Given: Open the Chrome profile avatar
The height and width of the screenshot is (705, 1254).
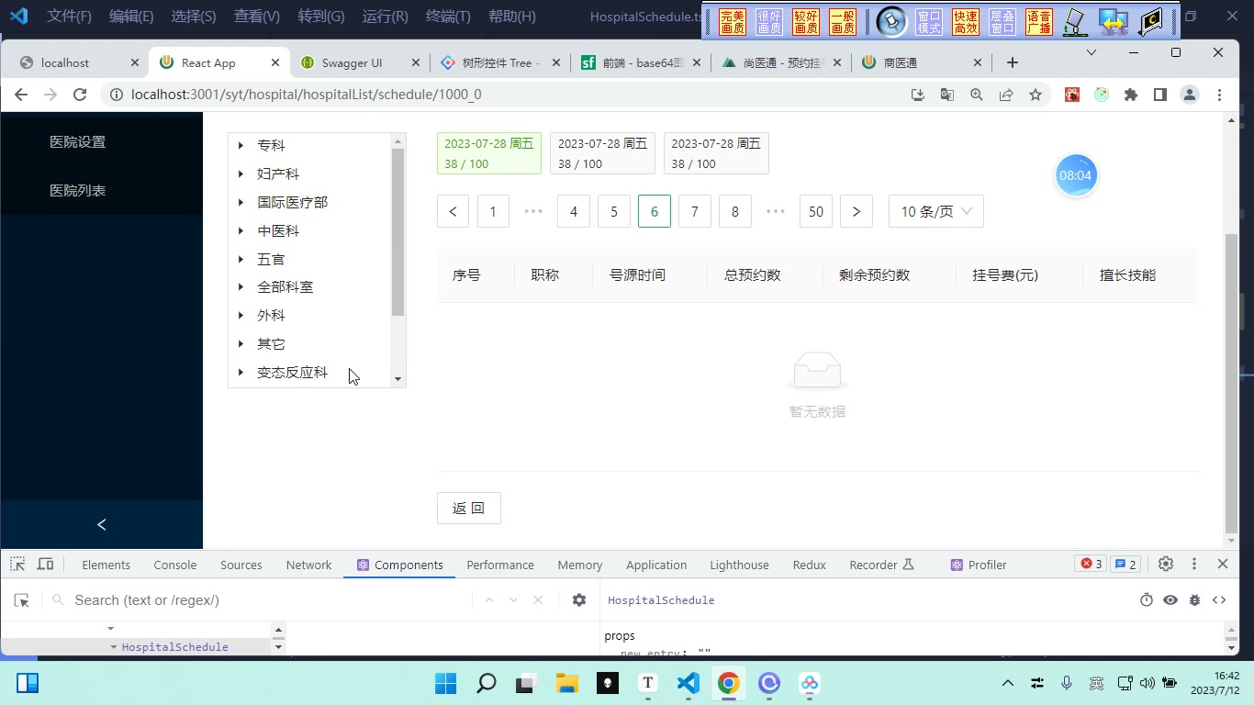Looking at the screenshot, I should click(1190, 95).
